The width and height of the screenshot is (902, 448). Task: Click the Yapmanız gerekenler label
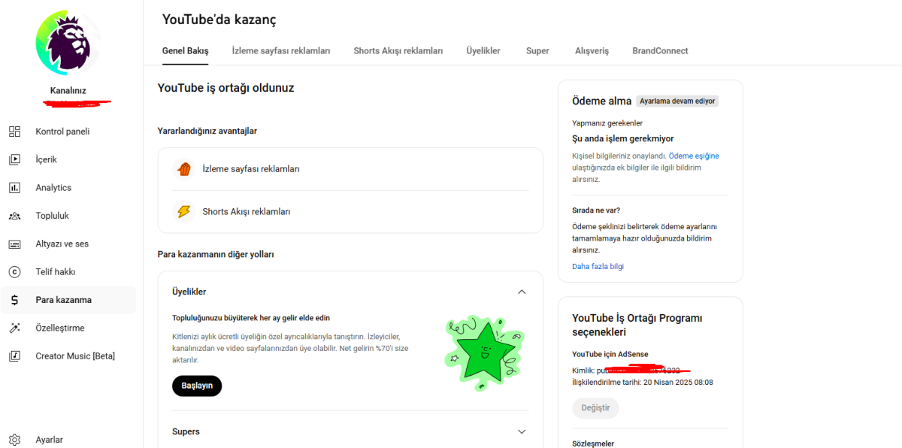point(607,123)
